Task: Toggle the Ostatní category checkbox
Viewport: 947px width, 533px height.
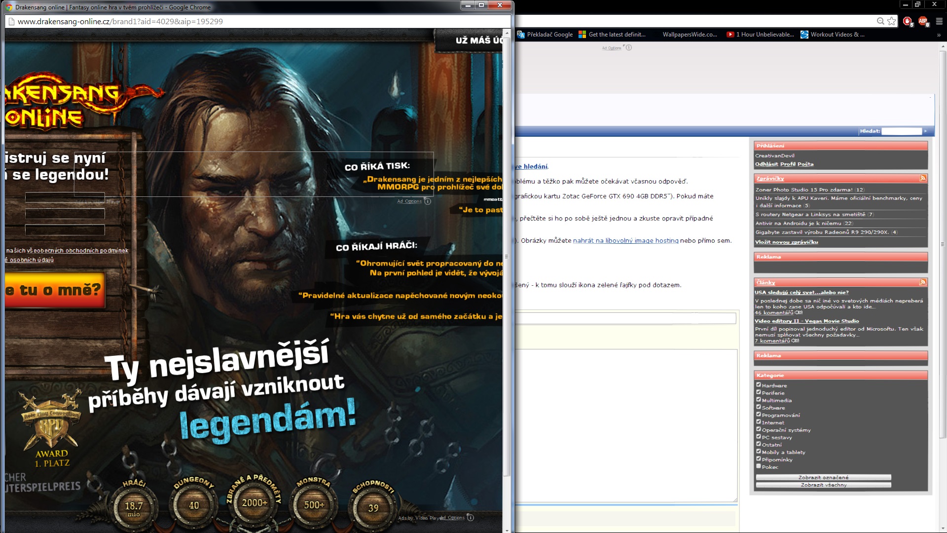Action: pyautogui.click(x=759, y=444)
